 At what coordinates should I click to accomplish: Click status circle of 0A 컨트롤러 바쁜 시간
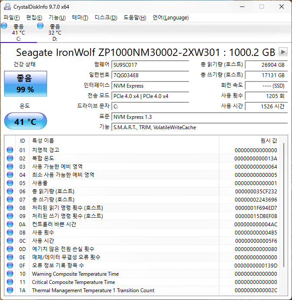(10, 224)
